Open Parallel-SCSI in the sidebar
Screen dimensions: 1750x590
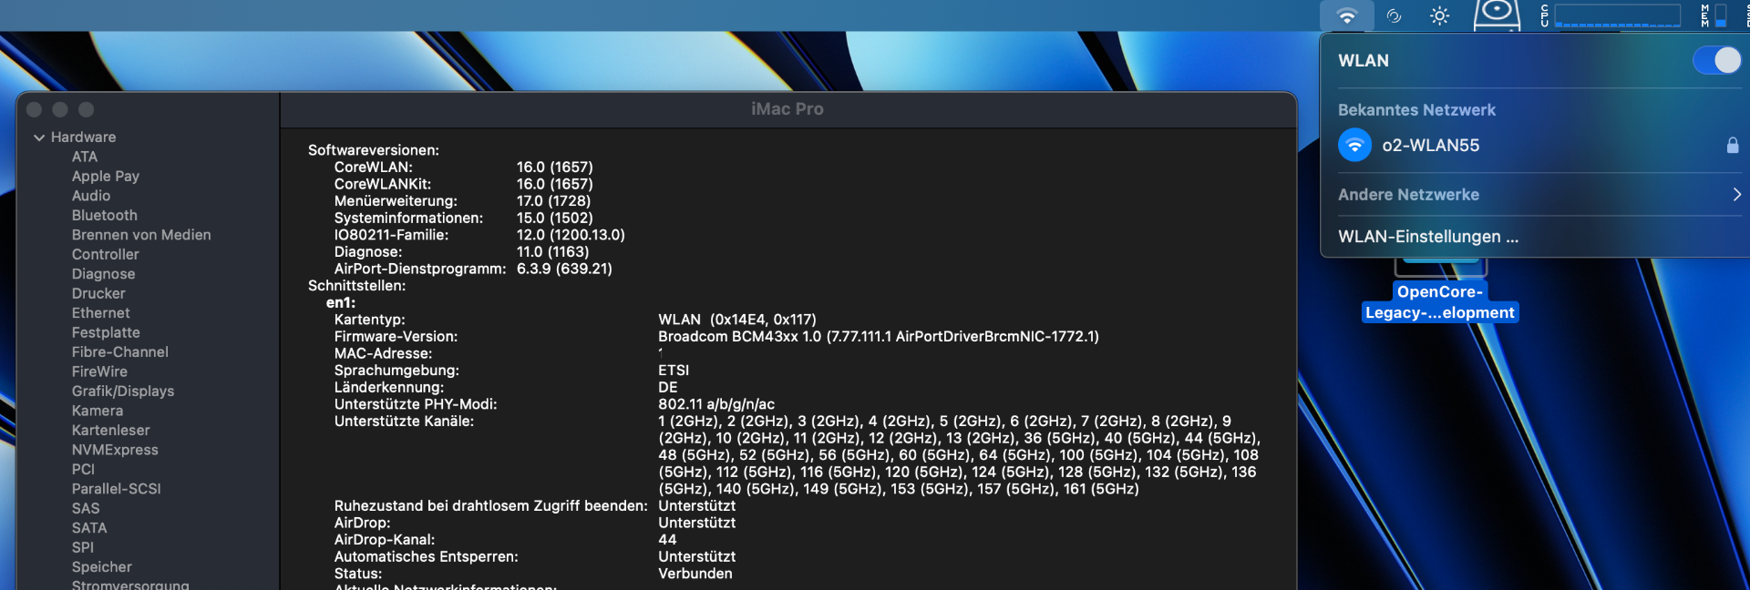point(117,489)
